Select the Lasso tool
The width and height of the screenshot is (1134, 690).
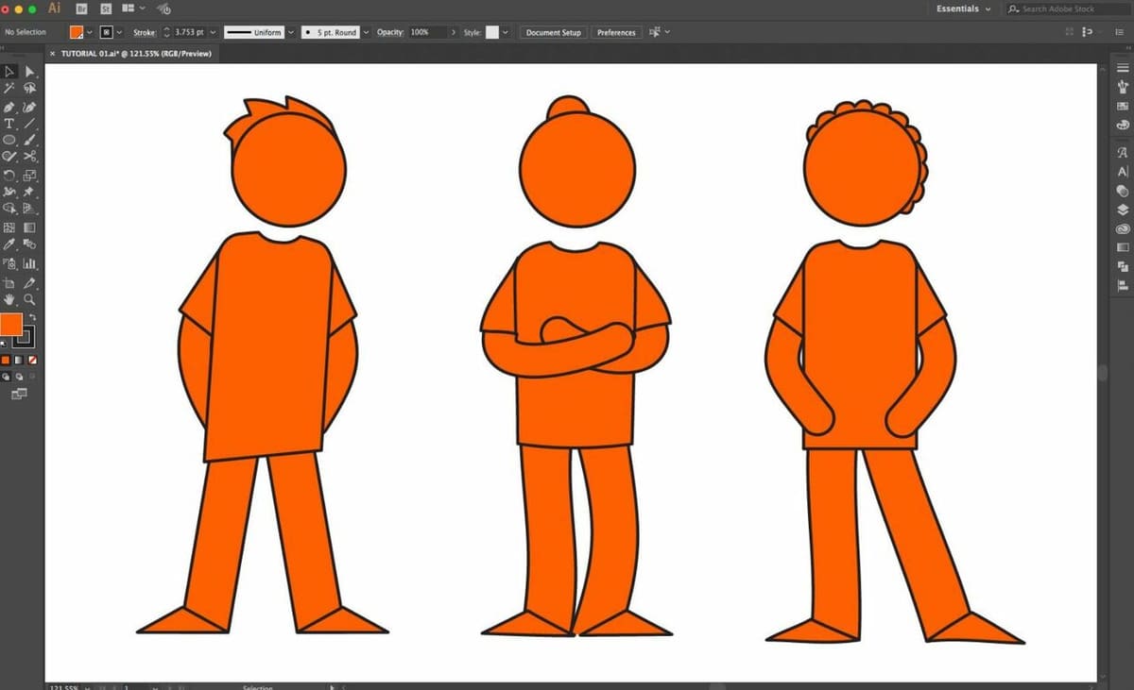coord(30,88)
